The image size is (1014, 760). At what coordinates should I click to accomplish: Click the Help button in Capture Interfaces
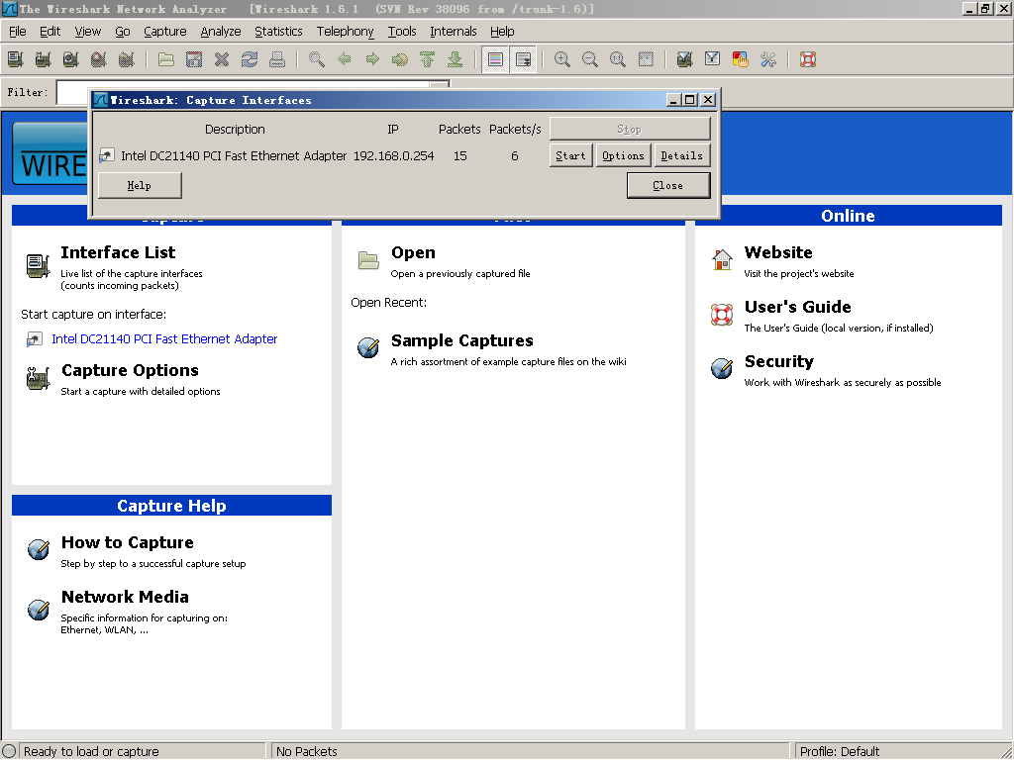click(140, 185)
